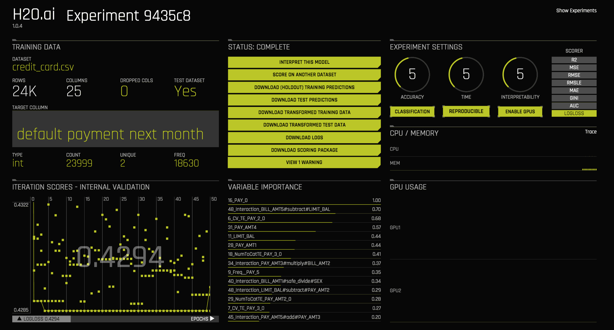
Task: Switch to the Trace view
Action: pos(591,132)
